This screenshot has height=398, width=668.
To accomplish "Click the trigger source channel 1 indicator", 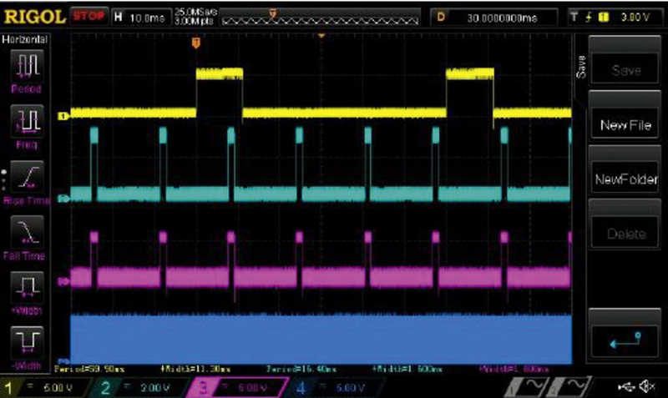I will pyautogui.click(x=603, y=17).
